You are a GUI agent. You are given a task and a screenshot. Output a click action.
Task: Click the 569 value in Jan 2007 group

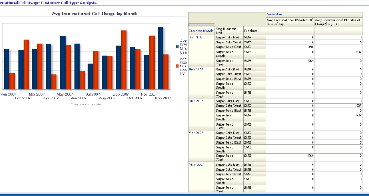tap(311, 61)
